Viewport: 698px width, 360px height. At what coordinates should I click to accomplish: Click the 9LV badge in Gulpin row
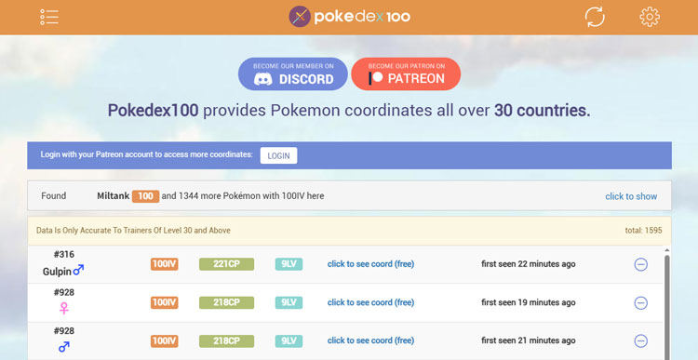tap(289, 264)
